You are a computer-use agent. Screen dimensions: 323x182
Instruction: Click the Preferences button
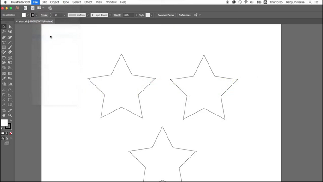tap(185, 15)
